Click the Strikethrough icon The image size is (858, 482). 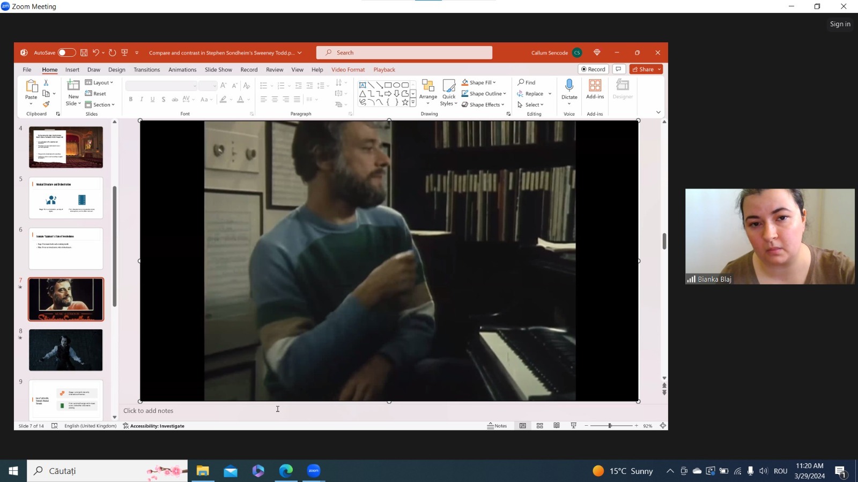coord(175,99)
